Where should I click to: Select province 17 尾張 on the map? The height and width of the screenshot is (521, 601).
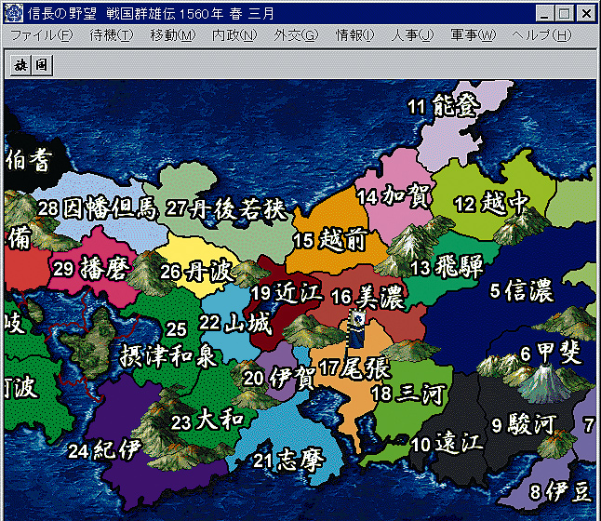click(x=354, y=368)
